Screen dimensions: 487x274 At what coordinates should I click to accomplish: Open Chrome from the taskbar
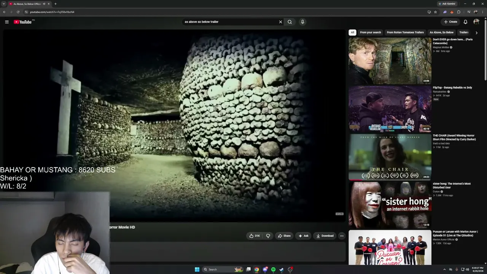pos(257,269)
